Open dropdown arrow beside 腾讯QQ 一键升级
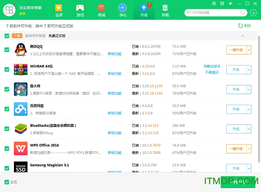Viewport: 261px width, 192px height. click(x=249, y=50)
